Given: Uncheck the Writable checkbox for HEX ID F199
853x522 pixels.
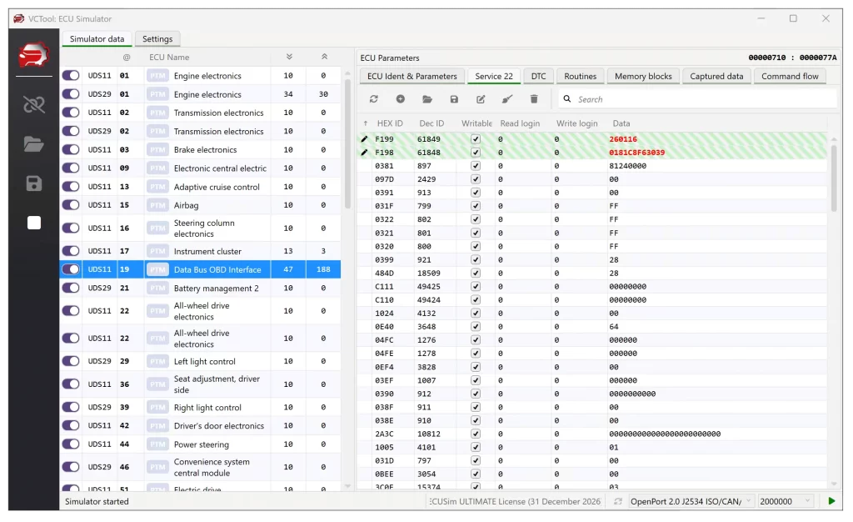Looking at the screenshot, I should pyautogui.click(x=476, y=139).
